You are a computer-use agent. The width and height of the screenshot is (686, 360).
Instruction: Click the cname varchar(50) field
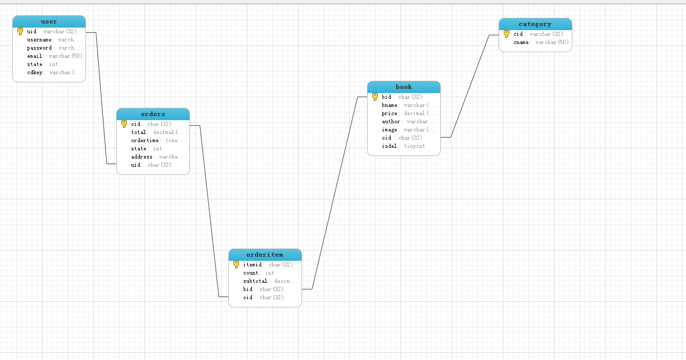[541, 42]
